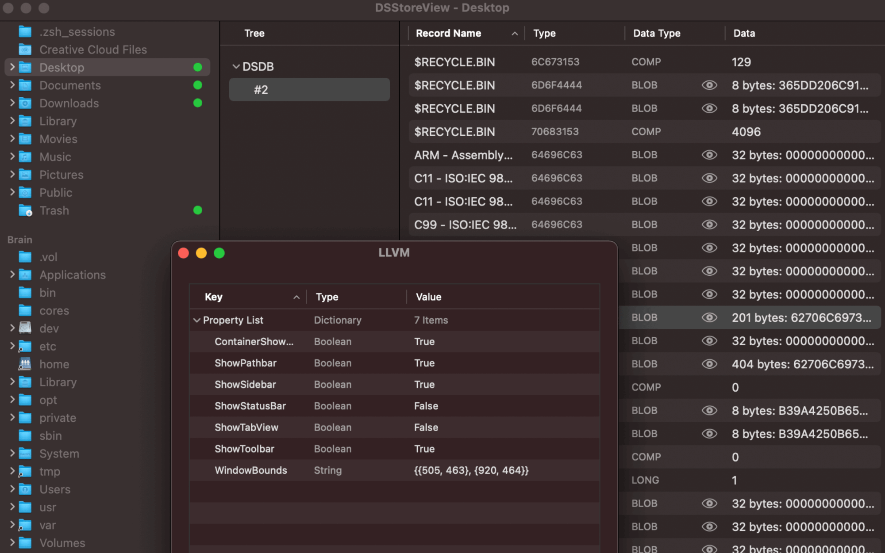
Task: Click eye icon on 201 bytes row
Action: click(x=709, y=318)
